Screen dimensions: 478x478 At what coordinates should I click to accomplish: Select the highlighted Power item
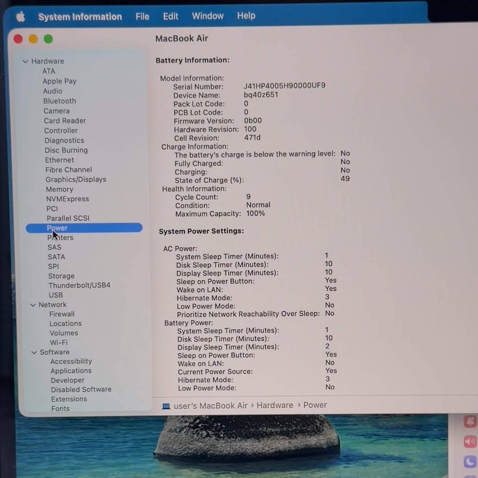(84, 228)
